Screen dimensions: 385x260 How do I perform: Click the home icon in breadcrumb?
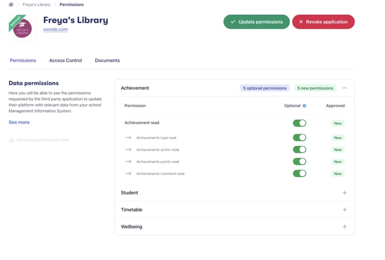[x=11, y=4]
